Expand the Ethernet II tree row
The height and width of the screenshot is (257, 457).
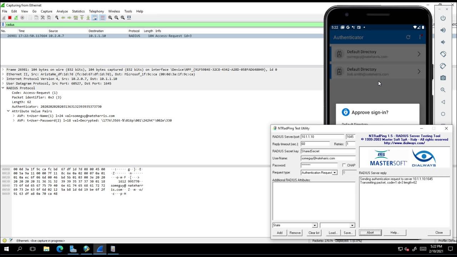click(3, 74)
